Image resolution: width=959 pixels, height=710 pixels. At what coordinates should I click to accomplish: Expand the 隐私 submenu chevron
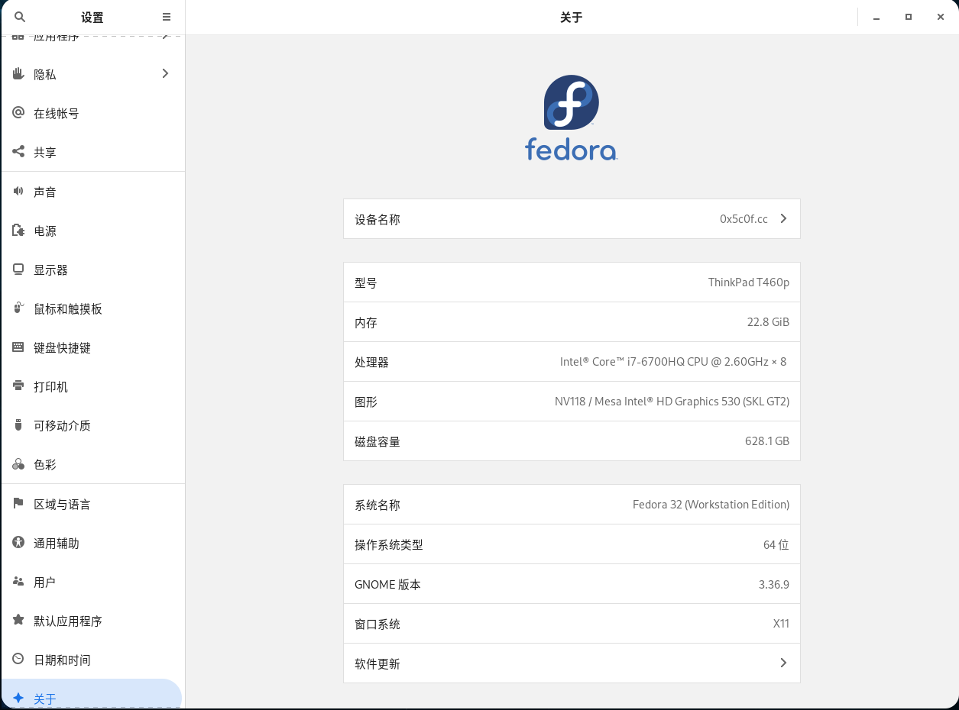(x=165, y=74)
